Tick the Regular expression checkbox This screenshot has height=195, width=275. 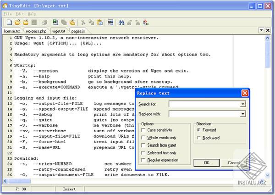pos(144,160)
